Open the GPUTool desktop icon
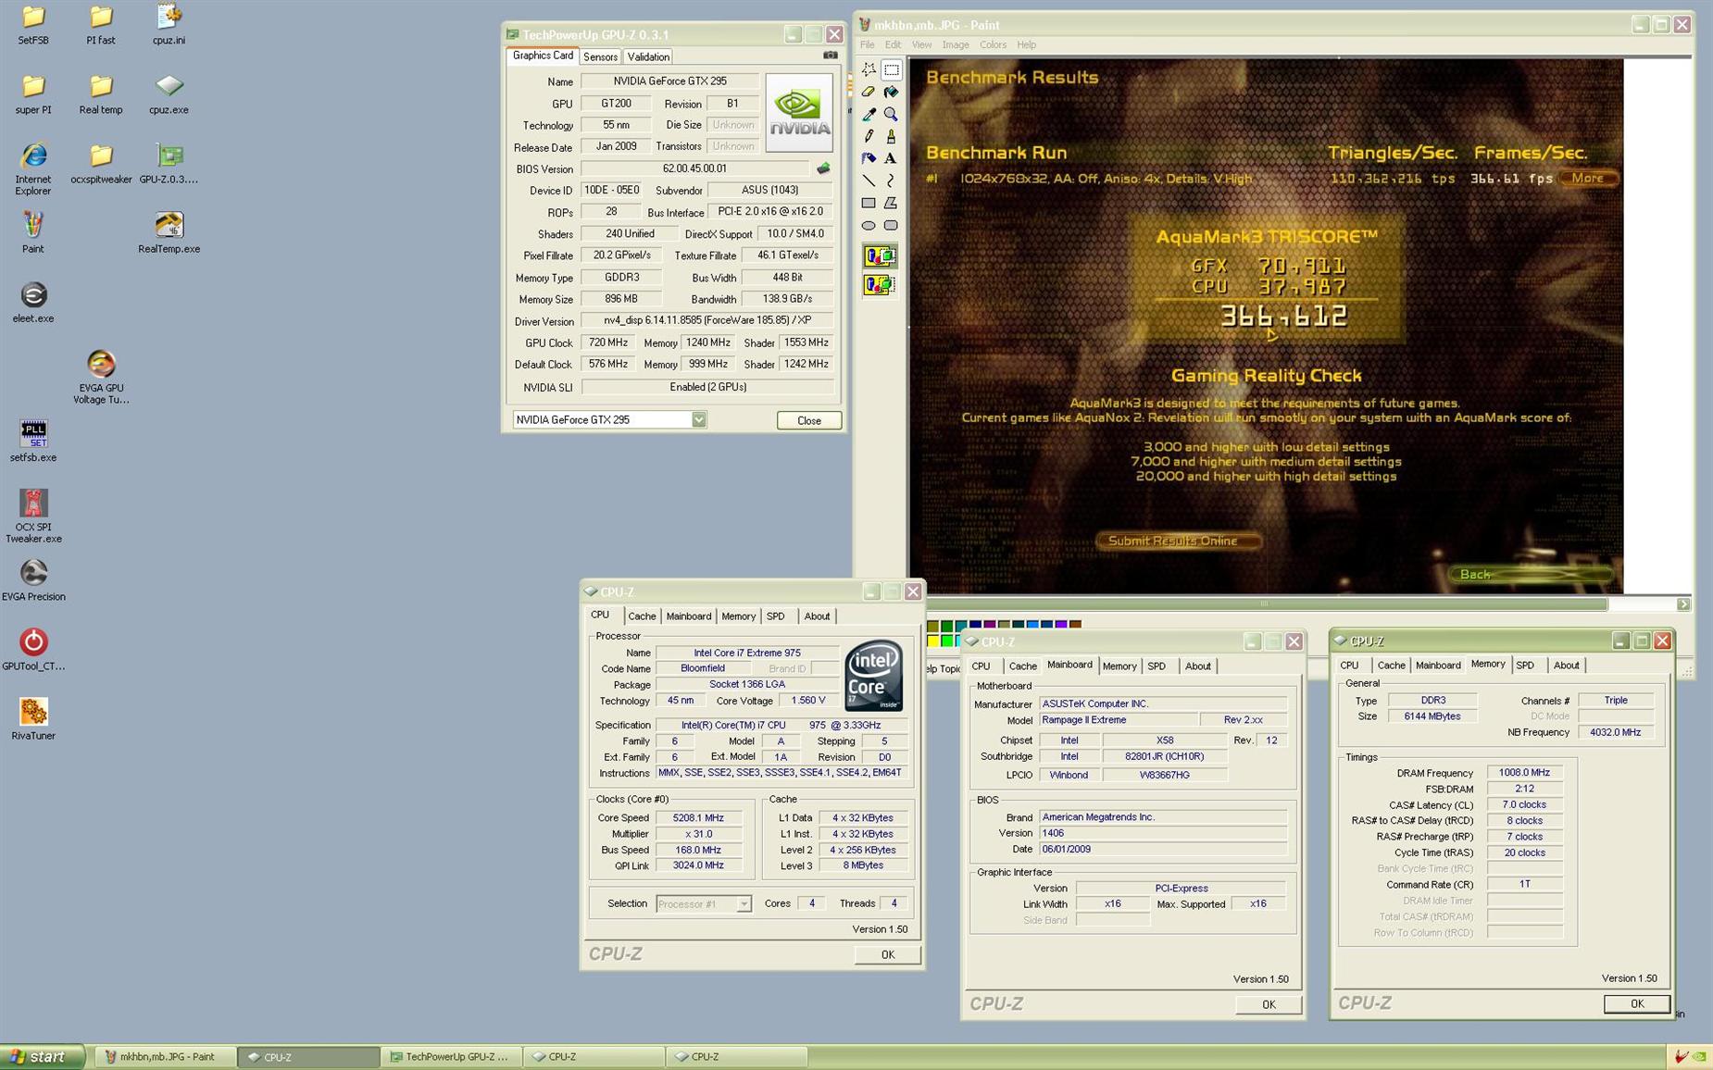 [x=33, y=650]
